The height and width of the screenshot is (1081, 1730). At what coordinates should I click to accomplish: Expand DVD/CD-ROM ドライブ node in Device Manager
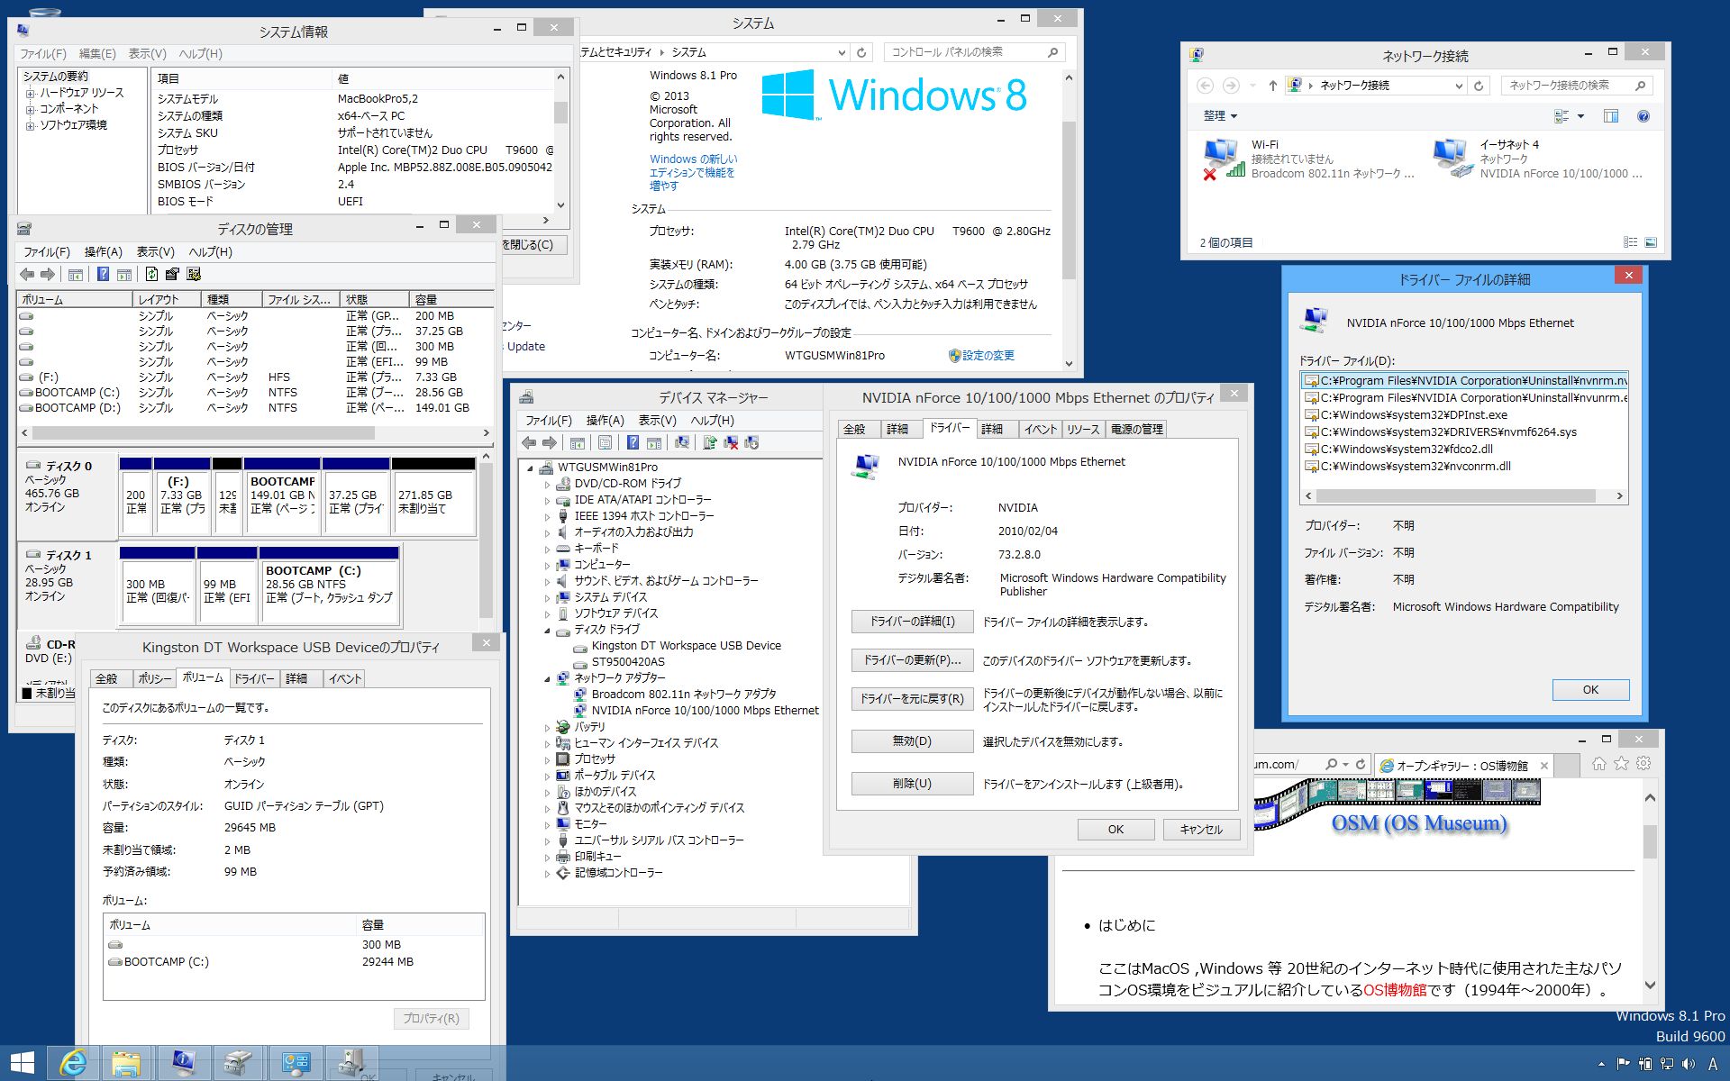click(547, 484)
